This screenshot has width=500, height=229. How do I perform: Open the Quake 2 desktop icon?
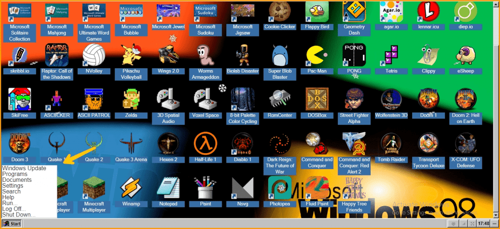tap(94, 143)
